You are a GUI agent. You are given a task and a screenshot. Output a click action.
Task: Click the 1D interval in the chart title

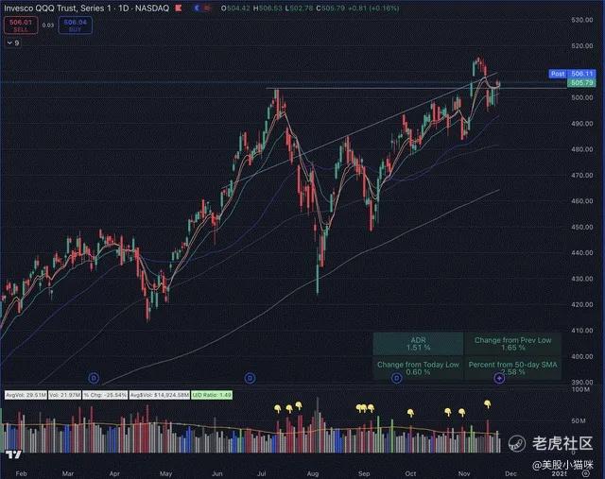pos(123,9)
